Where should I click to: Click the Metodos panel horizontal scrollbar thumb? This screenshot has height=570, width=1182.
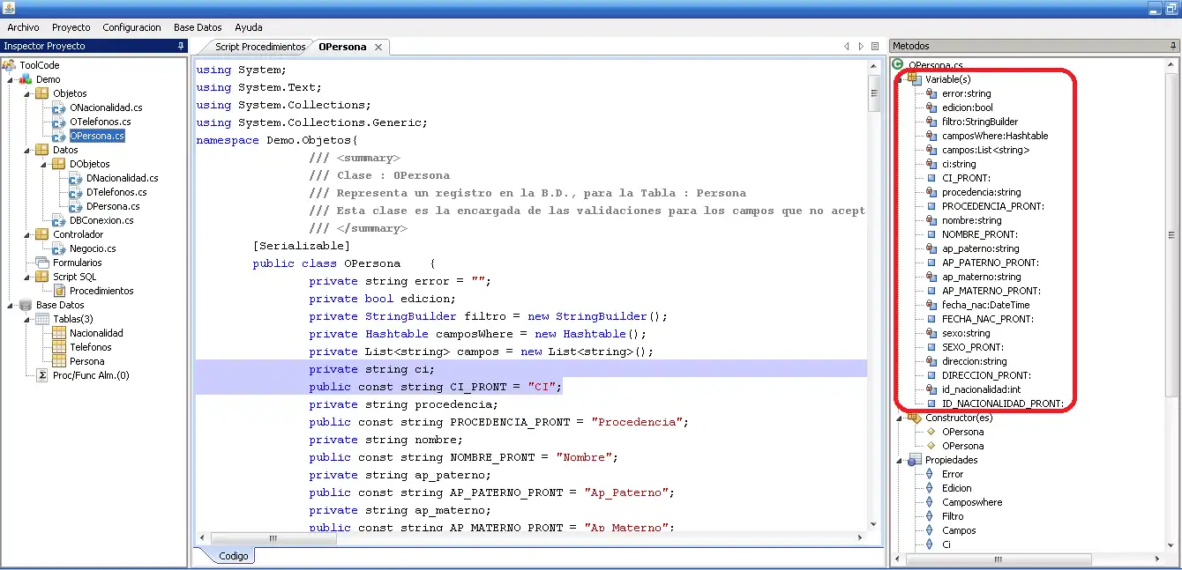tap(999, 559)
